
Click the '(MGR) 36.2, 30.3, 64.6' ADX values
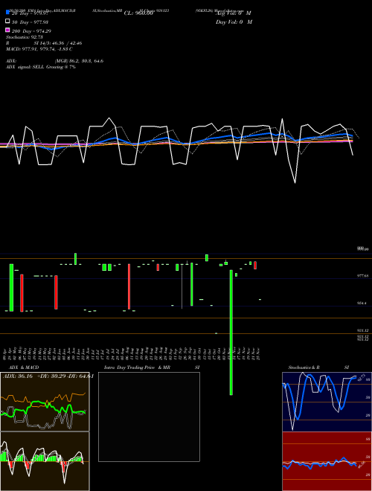tap(79, 61)
